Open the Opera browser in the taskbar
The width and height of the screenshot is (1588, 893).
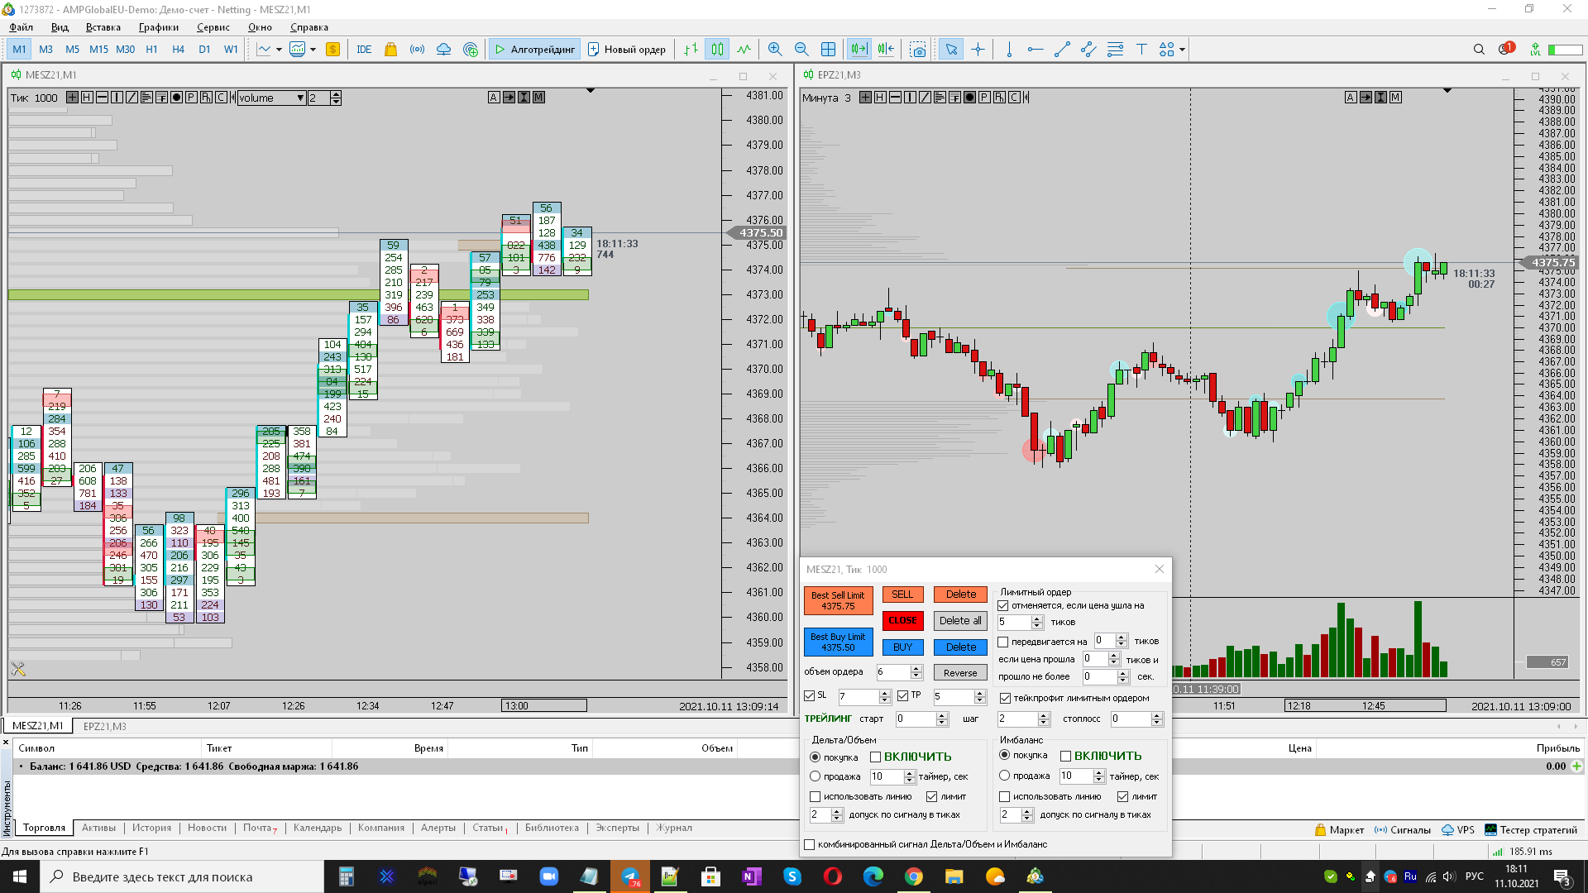[x=832, y=876]
